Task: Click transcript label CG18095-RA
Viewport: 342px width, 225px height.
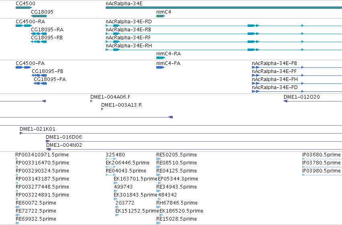Action: click(x=47, y=30)
